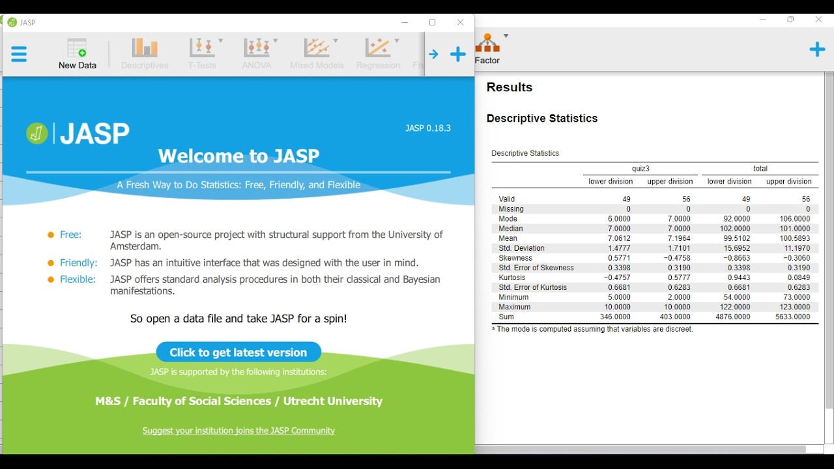
Task: Click the Sum value 5633.0000
Action: coord(793,317)
